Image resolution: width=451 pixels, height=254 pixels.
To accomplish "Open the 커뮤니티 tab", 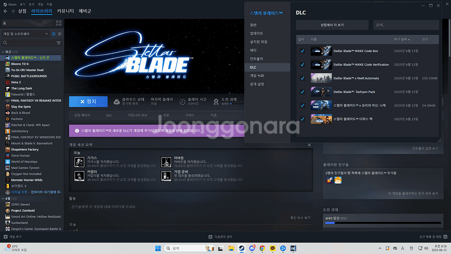I will coord(65,11).
